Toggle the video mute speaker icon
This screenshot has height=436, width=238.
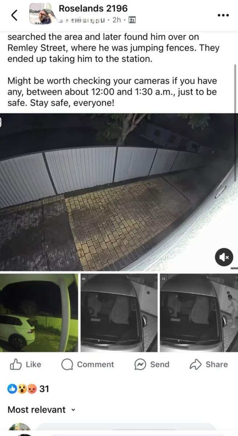pyautogui.click(x=223, y=257)
